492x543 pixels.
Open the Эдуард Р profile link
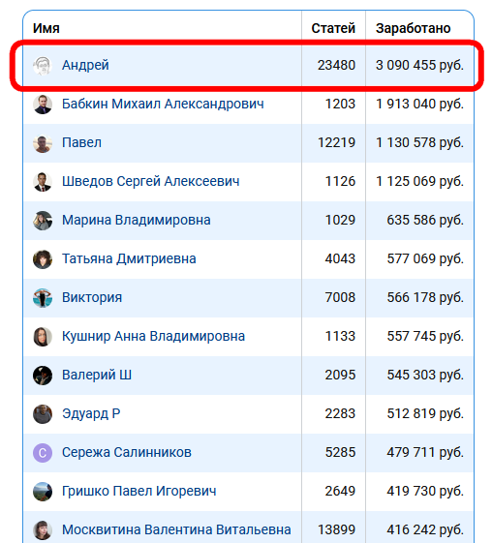(x=91, y=414)
